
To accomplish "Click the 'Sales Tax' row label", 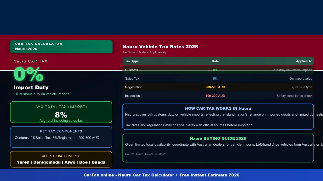I will pyautogui.click(x=132, y=79).
